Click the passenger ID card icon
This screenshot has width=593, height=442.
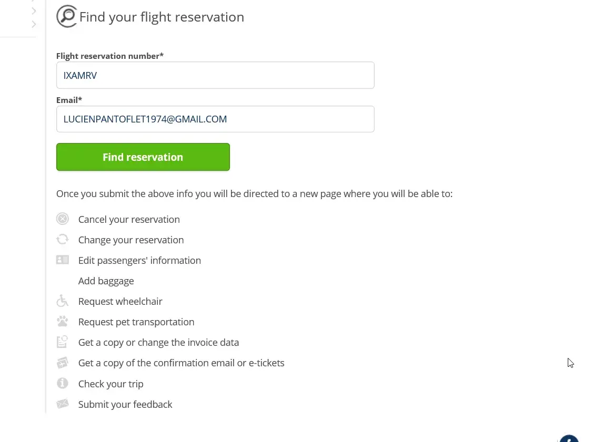tap(63, 260)
